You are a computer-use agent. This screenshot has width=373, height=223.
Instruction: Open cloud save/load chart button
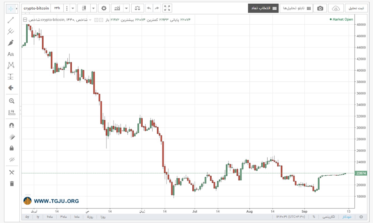coord(336,8)
